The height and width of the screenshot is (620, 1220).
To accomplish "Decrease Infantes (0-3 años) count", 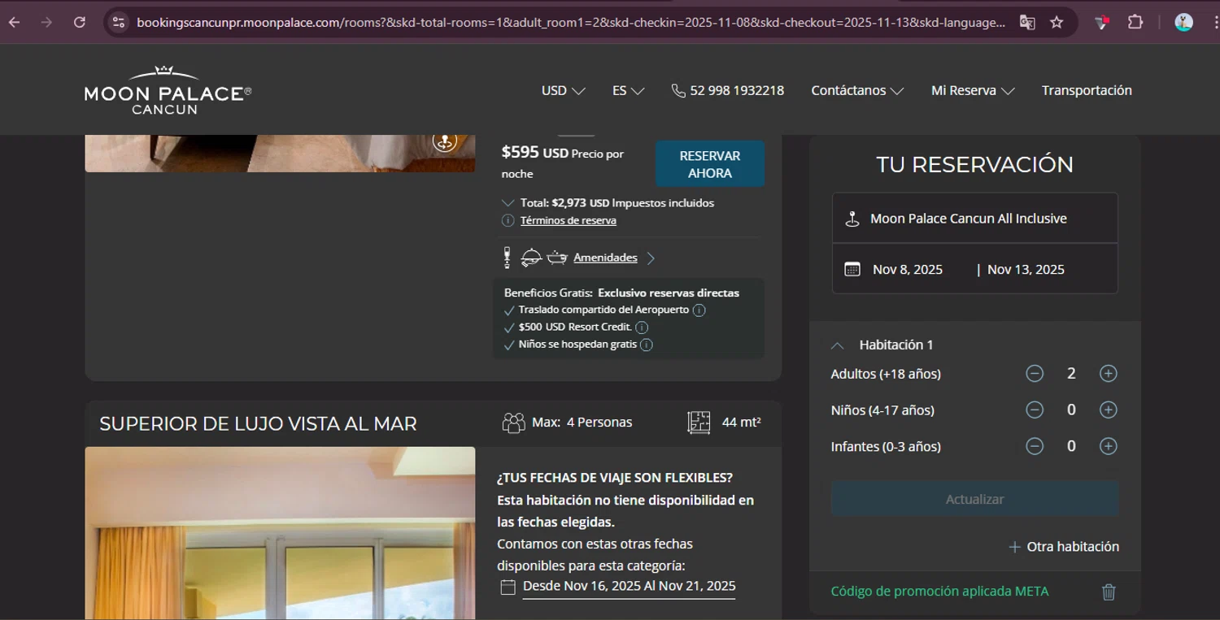I will click(1035, 446).
